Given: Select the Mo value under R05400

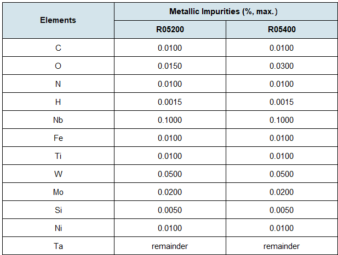Looking at the screenshot, I should coord(281,192).
